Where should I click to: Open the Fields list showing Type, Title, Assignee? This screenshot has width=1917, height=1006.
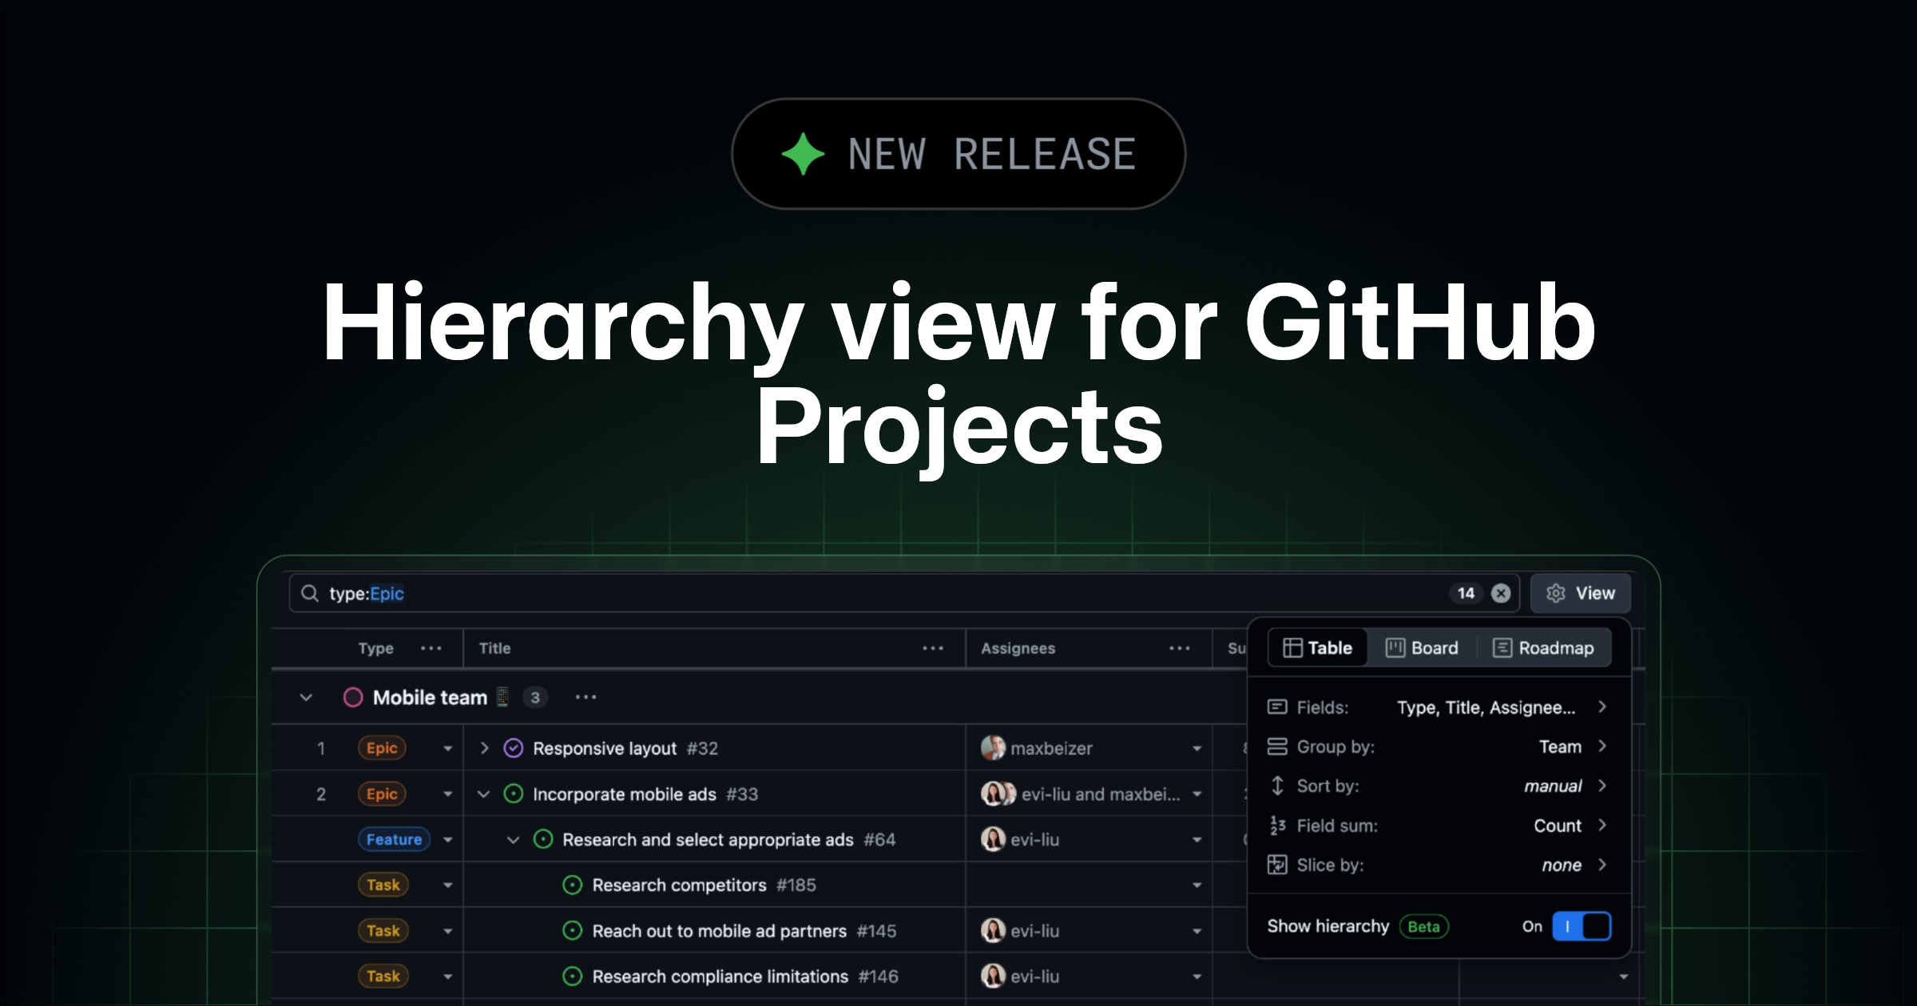pyautogui.click(x=1486, y=707)
